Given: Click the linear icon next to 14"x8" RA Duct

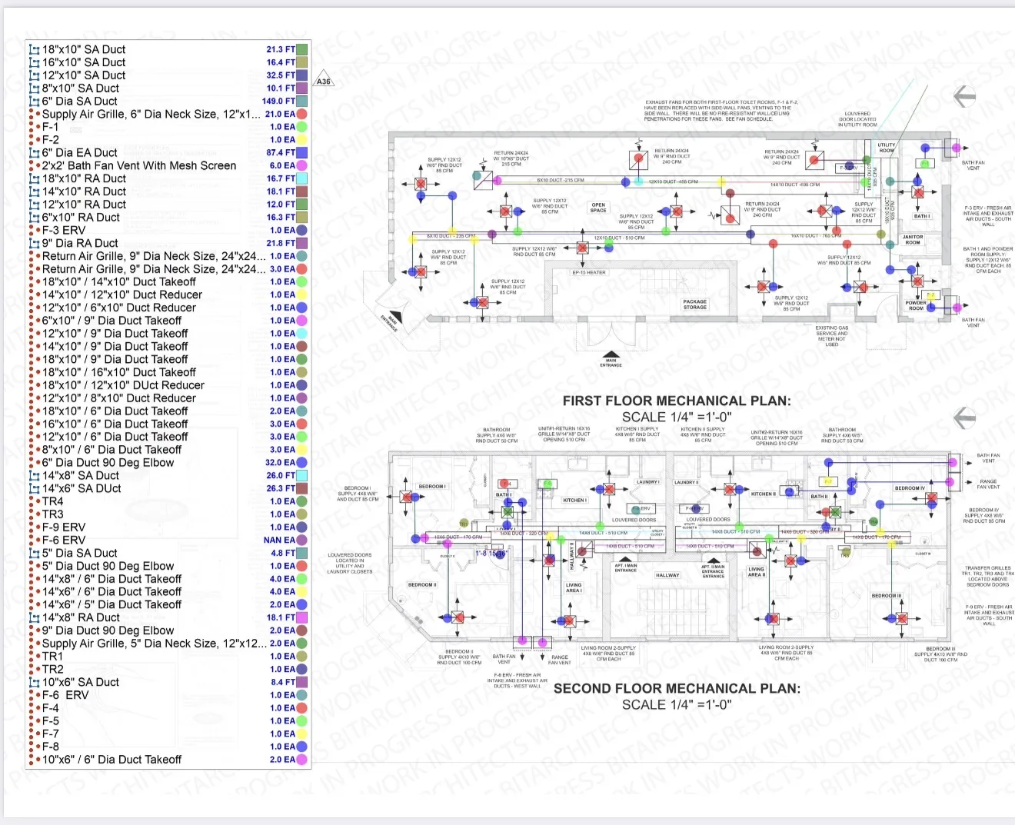Looking at the screenshot, I should [34, 617].
